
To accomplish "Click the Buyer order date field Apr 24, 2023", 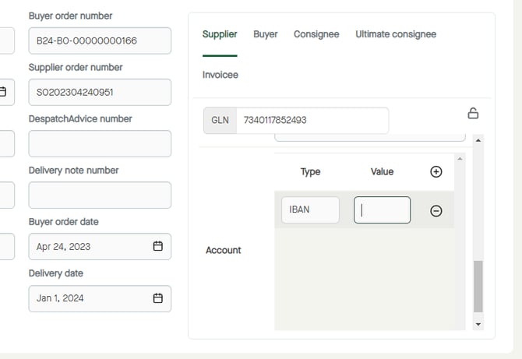I will point(100,247).
